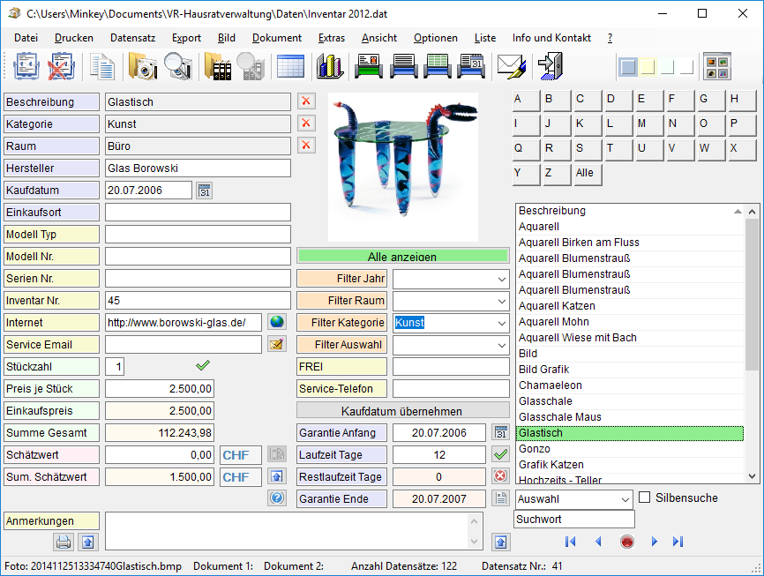Expand the Filter Jahr dropdown
Screen dimensions: 764x576
(x=501, y=279)
